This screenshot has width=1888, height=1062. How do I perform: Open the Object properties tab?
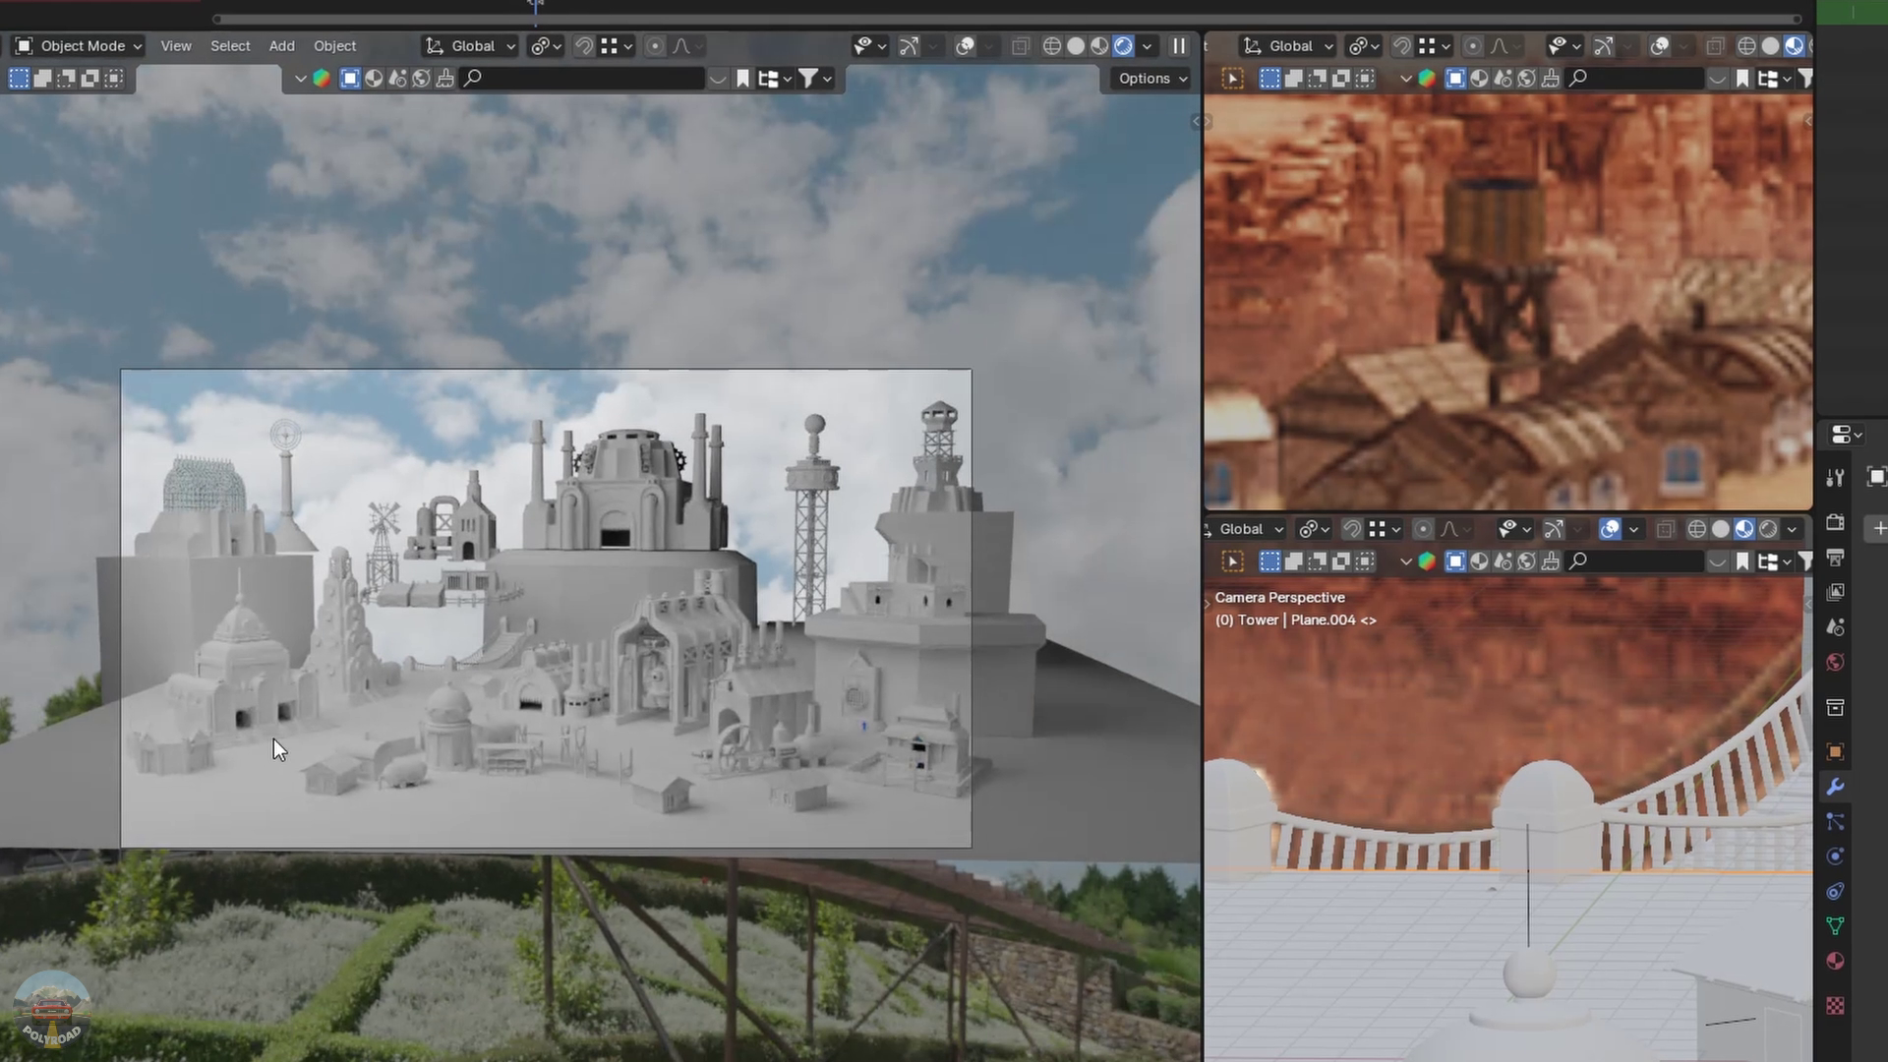coord(1835,752)
